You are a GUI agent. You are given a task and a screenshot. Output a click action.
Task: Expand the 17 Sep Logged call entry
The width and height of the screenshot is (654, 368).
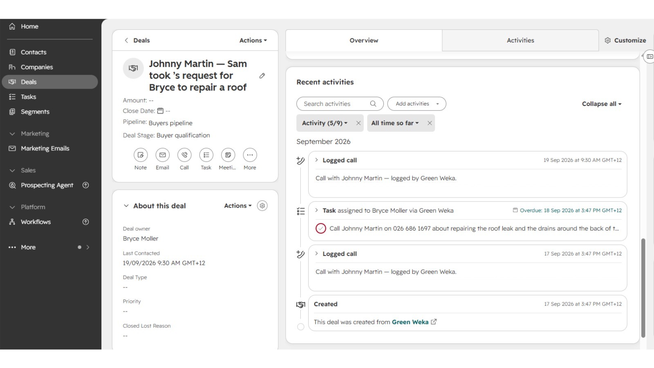[x=316, y=254]
